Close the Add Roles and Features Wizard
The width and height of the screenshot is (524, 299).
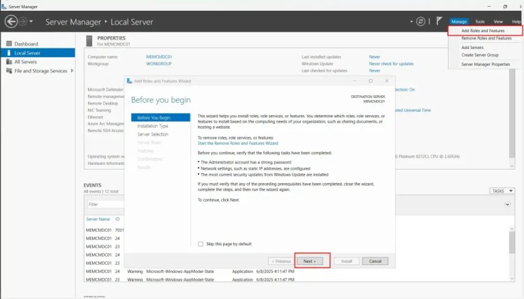[x=387, y=81]
